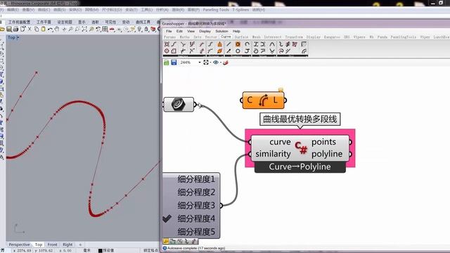The width and height of the screenshot is (450, 253).
Task: Switch to the Intersect component tab
Action: (273, 37)
